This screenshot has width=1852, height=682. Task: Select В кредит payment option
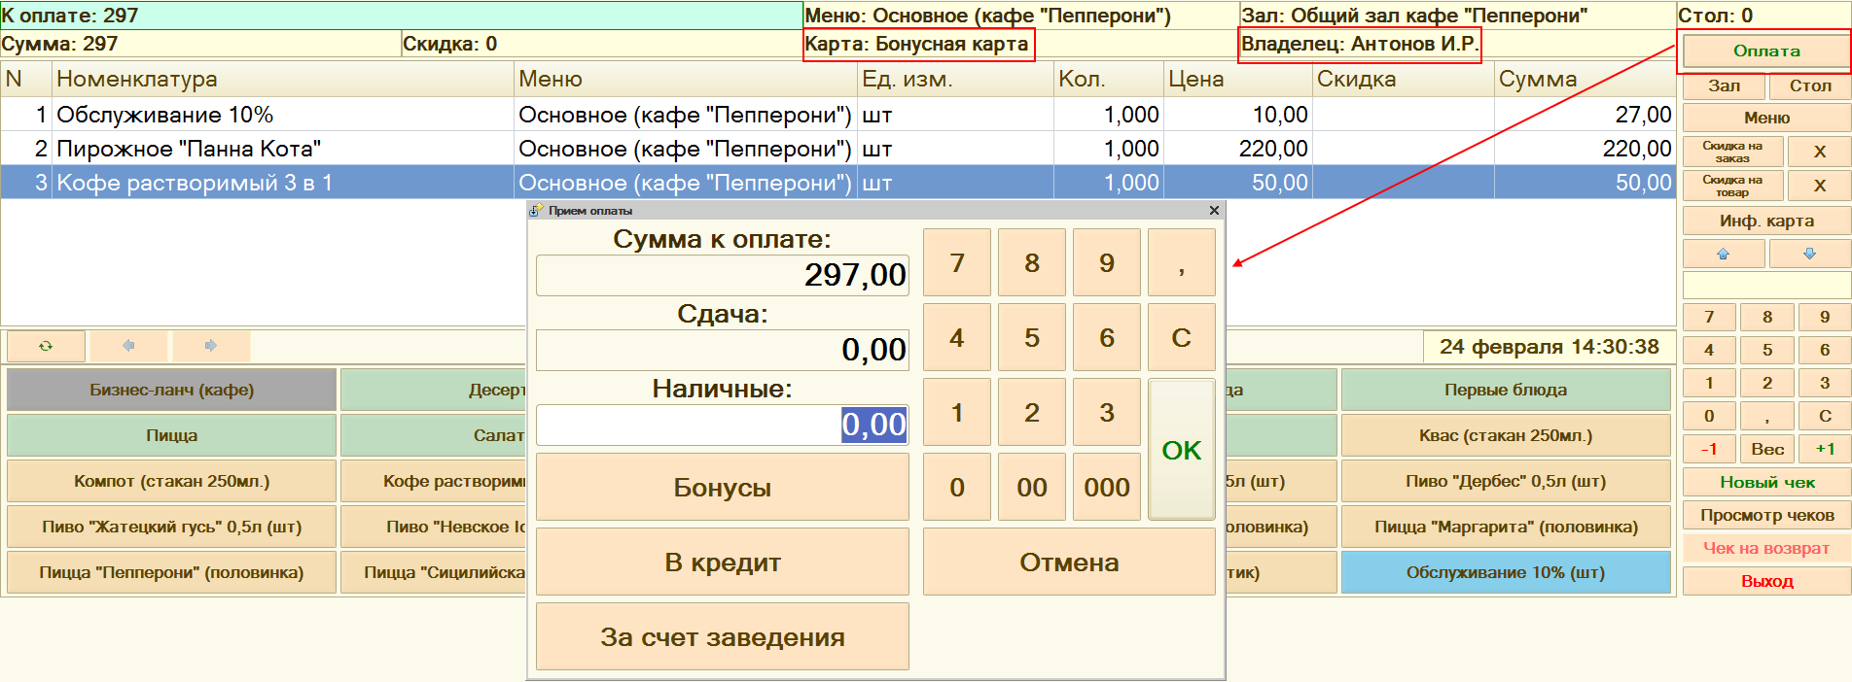tap(722, 563)
